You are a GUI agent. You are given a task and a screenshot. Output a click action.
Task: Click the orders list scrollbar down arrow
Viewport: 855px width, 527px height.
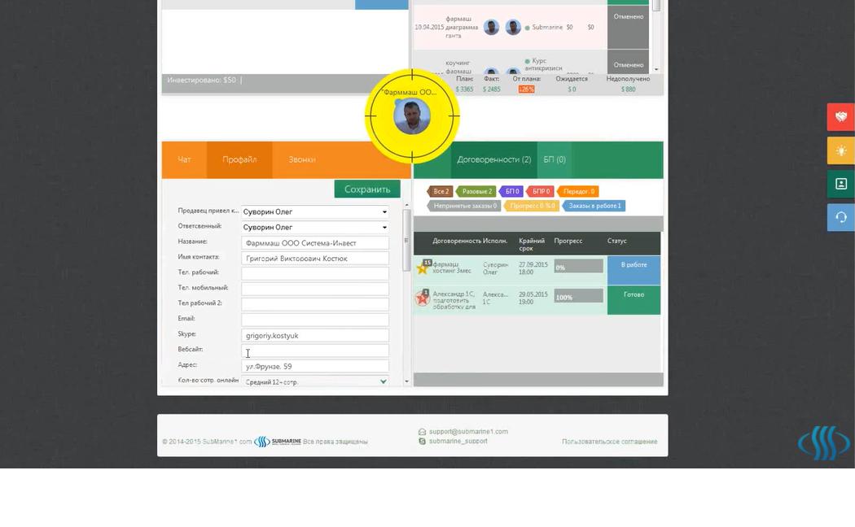pos(656,69)
